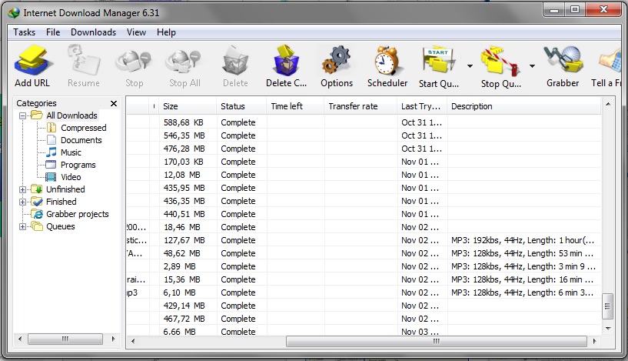Click Categories panel scroll right arrow

113,339
